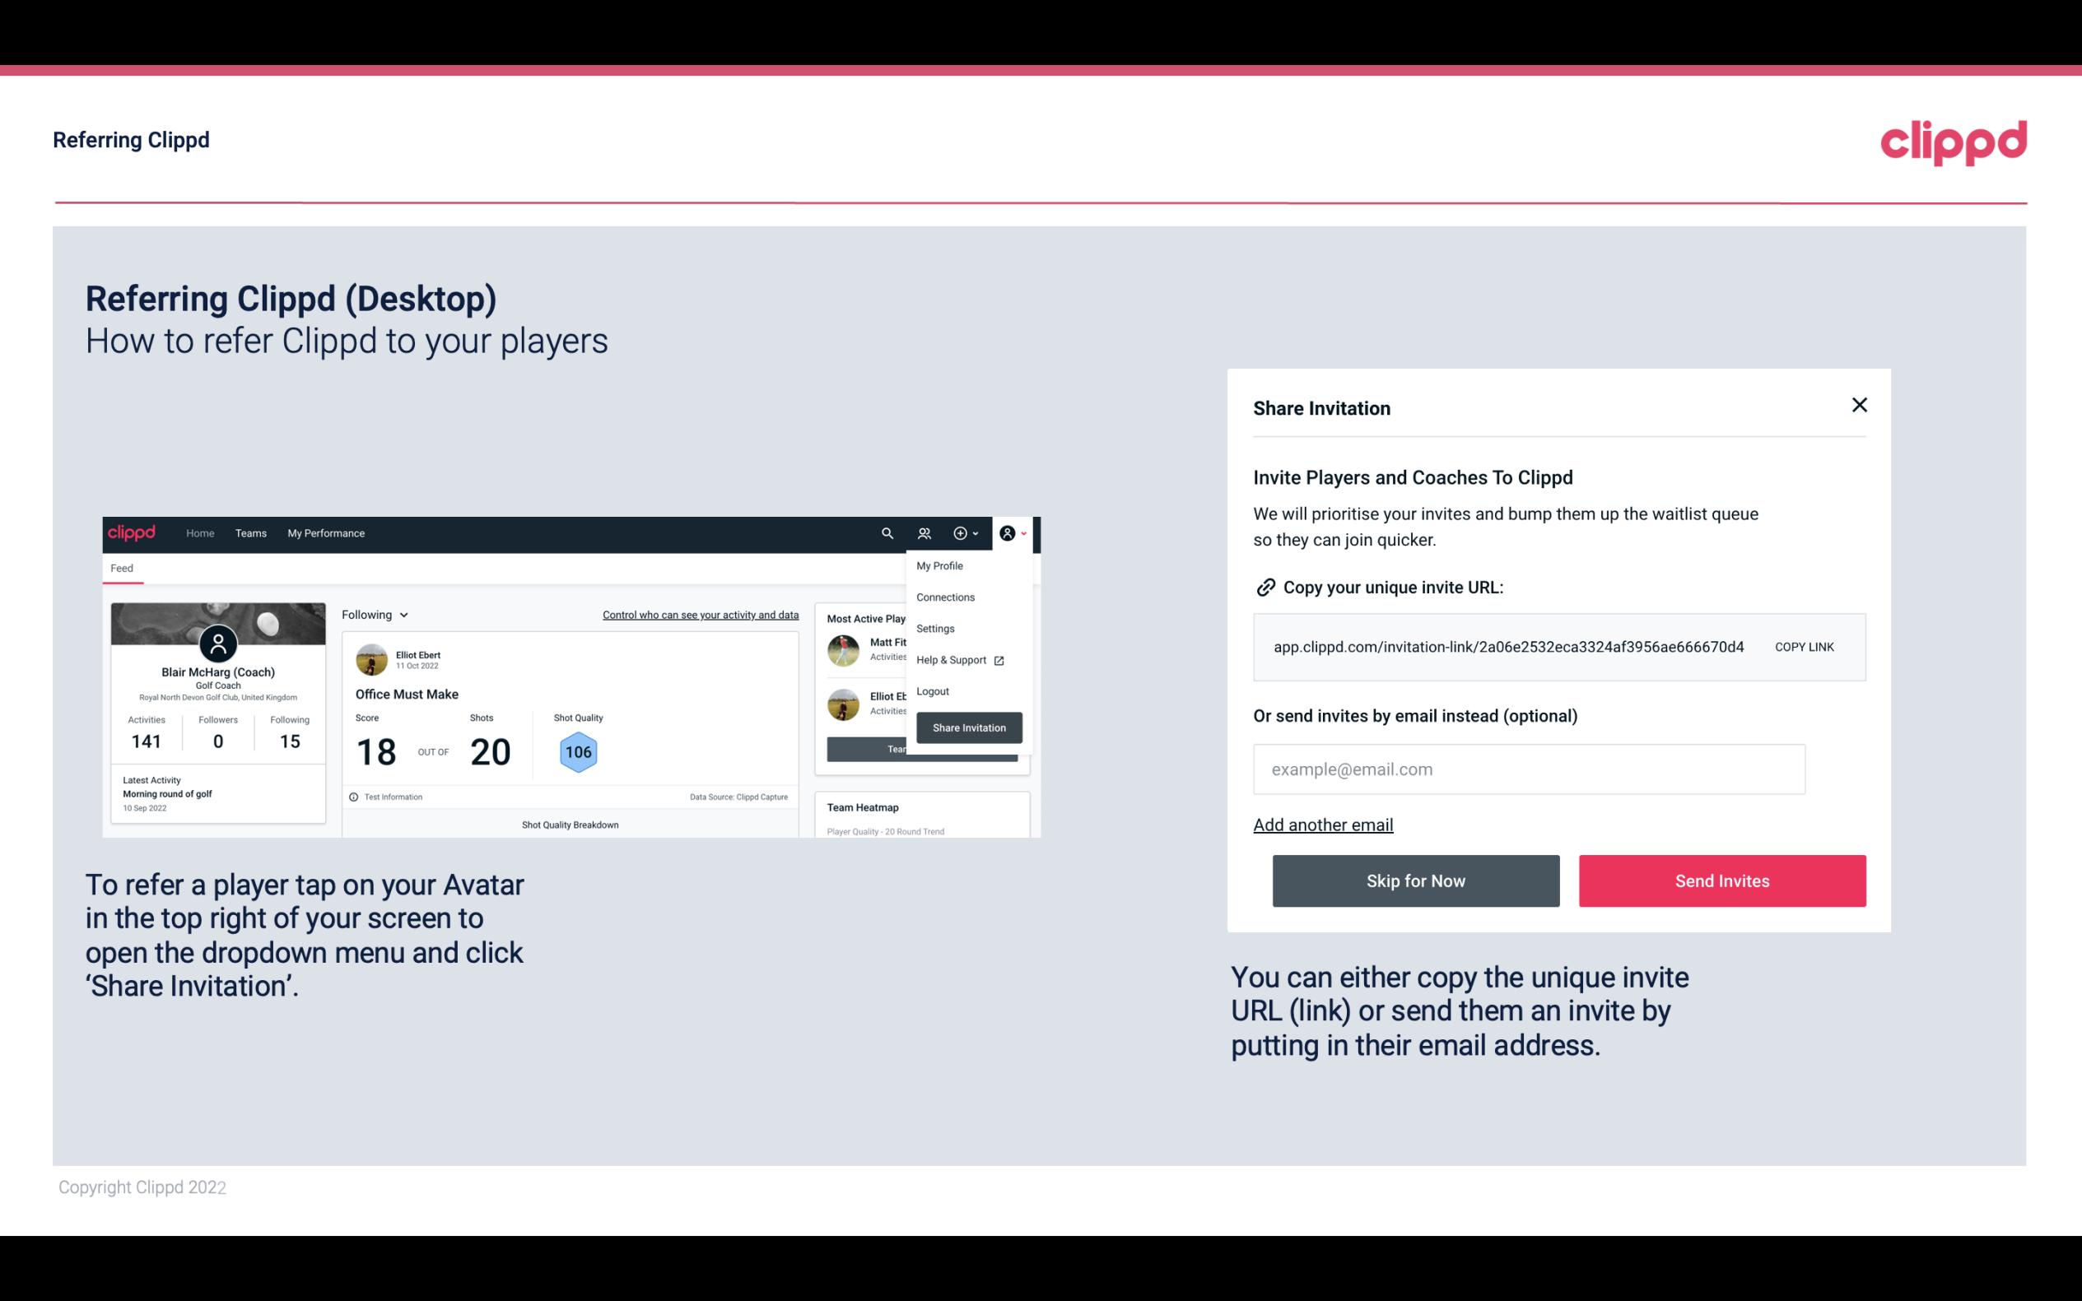Click the My Performance tab in navigation
The image size is (2082, 1301).
tap(325, 532)
